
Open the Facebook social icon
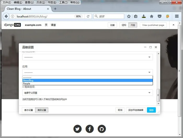click(x=90, y=129)
